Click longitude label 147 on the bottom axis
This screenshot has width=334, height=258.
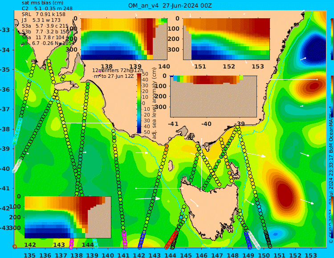pos(217,255)
